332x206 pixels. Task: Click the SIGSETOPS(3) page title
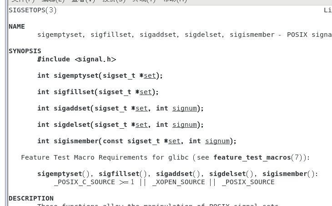point(33,10)
